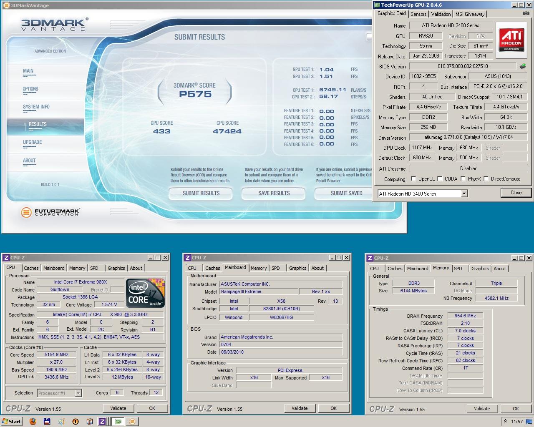
Task: Open the MSI Giveaway tab
Action: point(470,14)
